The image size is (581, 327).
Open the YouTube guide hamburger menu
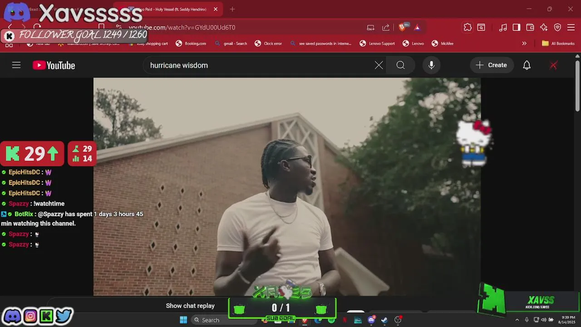(16, 65)
